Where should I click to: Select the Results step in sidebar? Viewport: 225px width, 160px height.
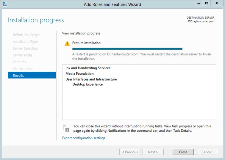(x=32, y=75)
